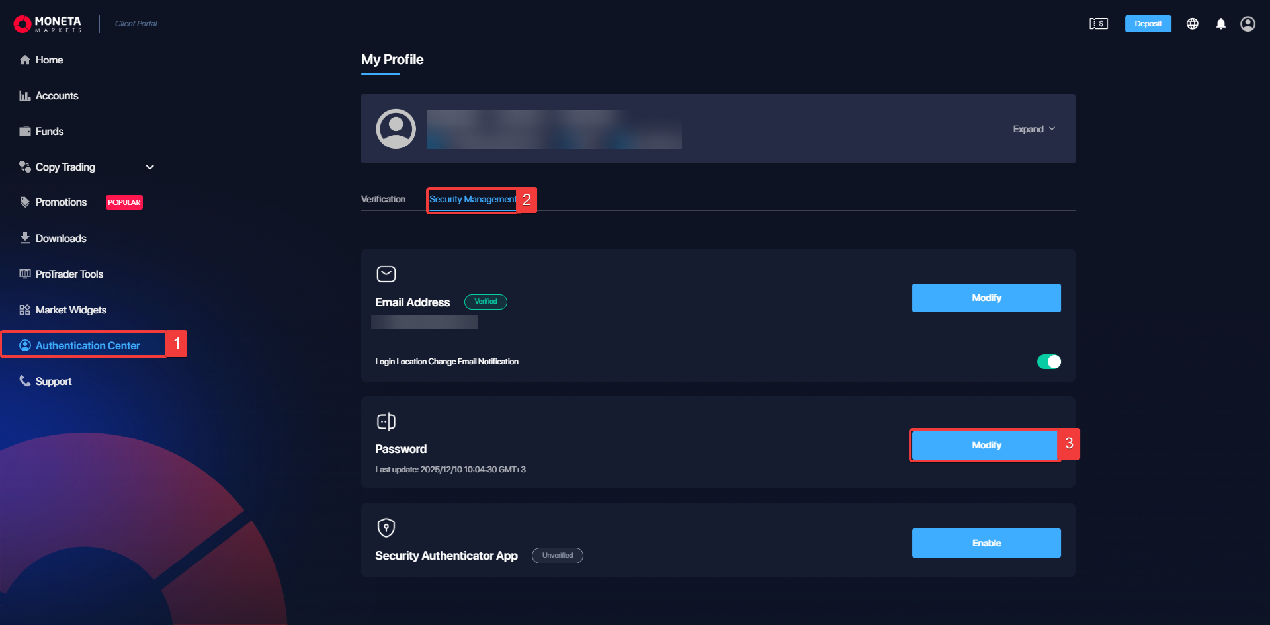Open the language globe icon

1193,24
